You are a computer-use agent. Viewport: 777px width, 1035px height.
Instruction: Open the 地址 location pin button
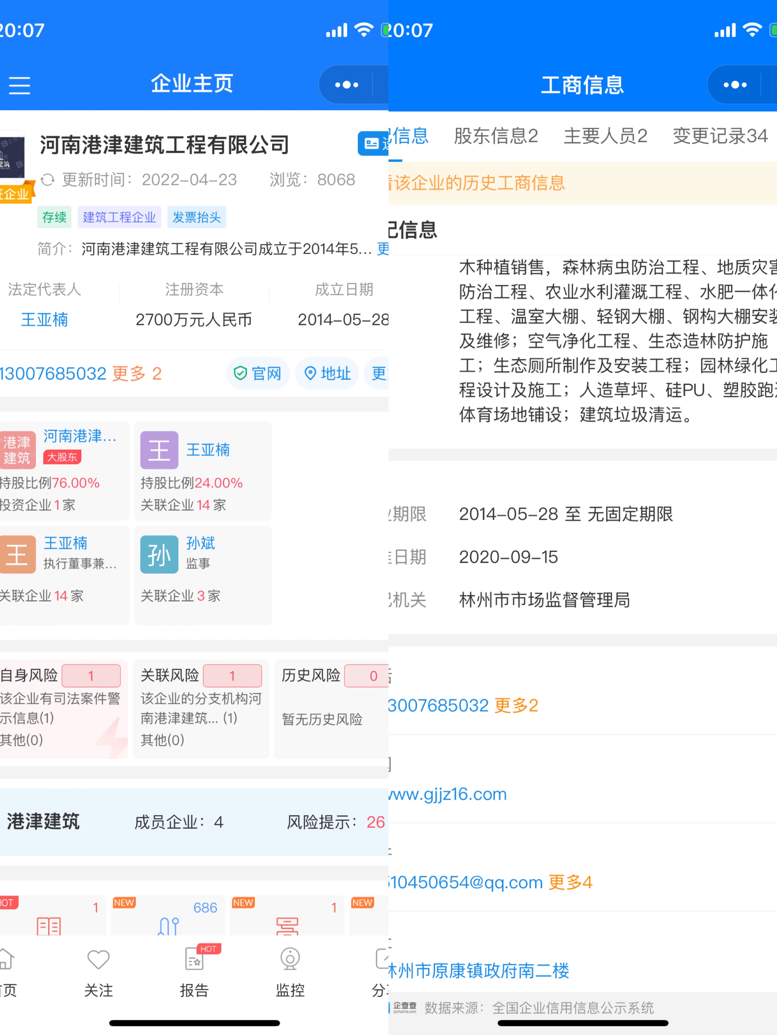[x=327, y=373]
